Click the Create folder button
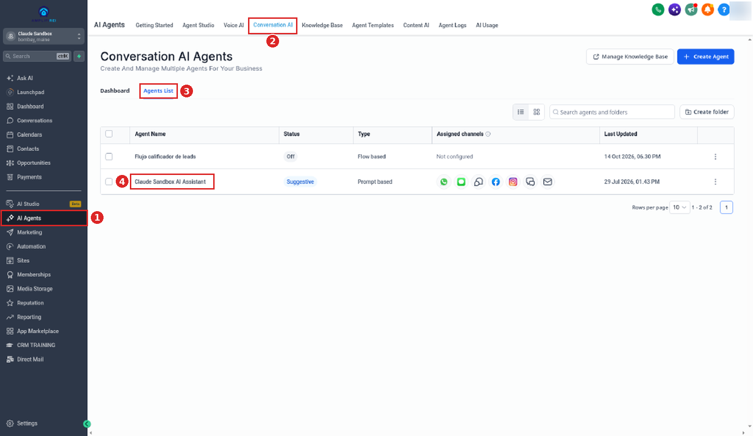The width and height of the screenshot is (753, 436). [x=706, y=112]
